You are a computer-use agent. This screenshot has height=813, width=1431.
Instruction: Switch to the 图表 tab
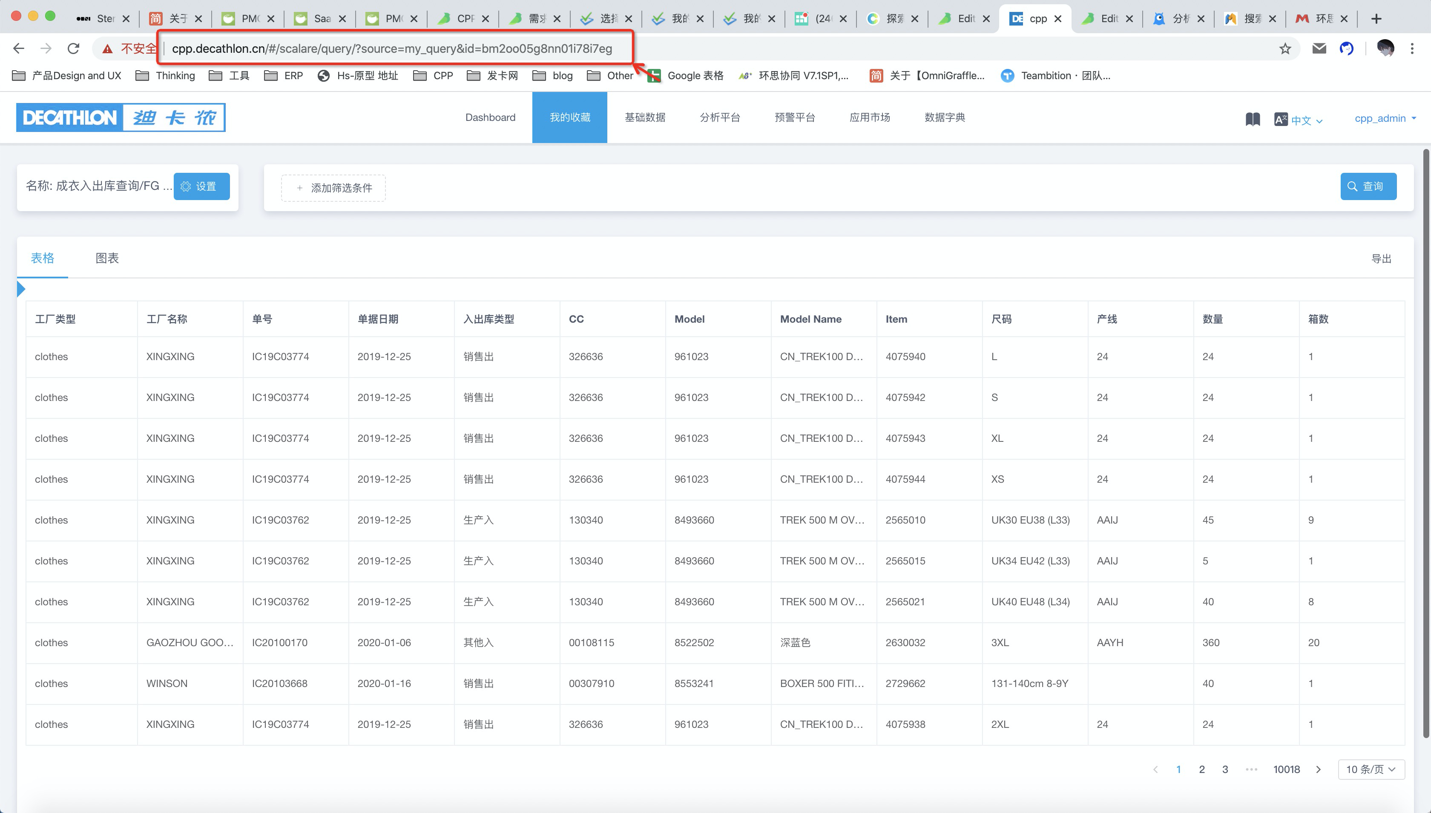pyautogui.click(x=106, y=258)
